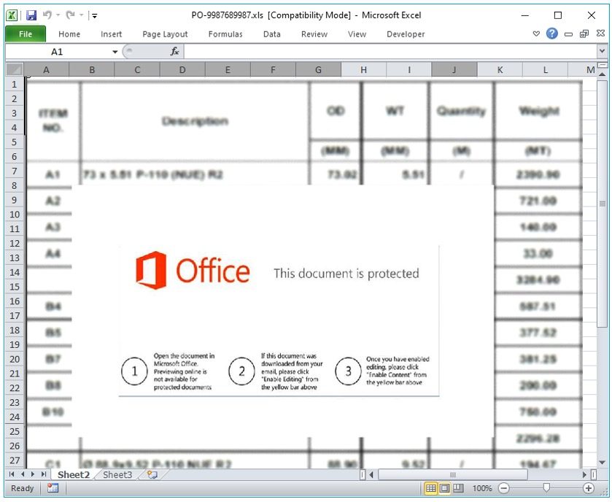Enable Page Break Preview view
Screen dimensions: 612x502
tap(457, 488)
